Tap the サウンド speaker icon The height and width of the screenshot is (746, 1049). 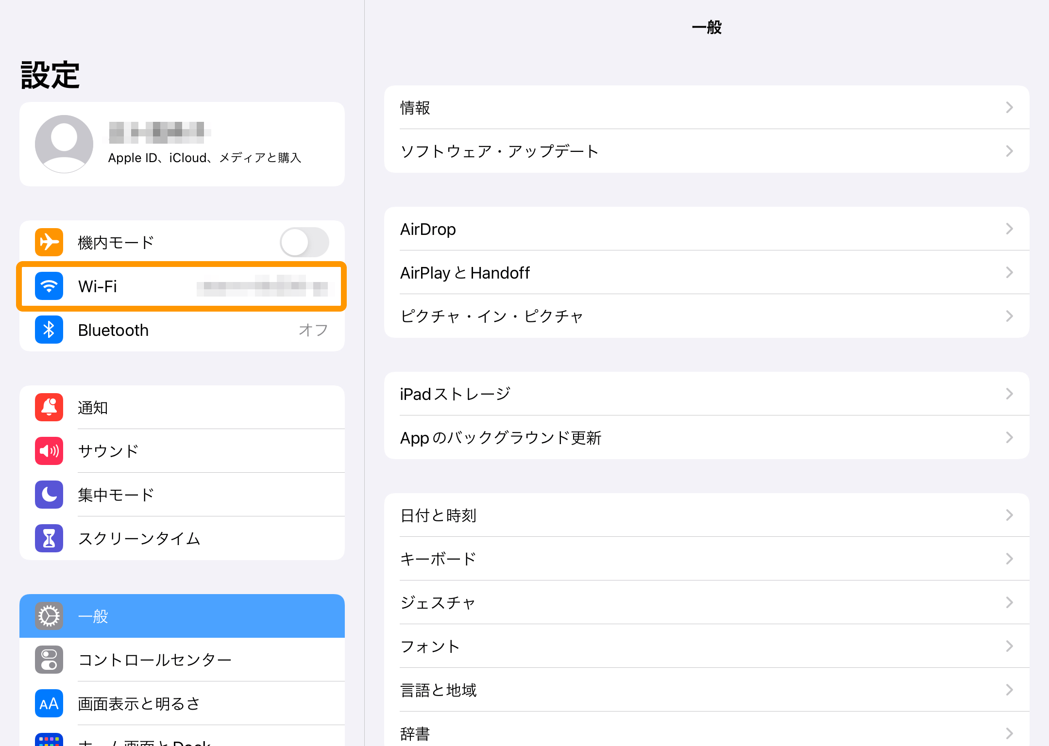[x=49, y=451]
